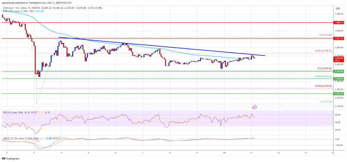Click date 12 on the time axis
347x162 pixels.
tap(278, 153)
